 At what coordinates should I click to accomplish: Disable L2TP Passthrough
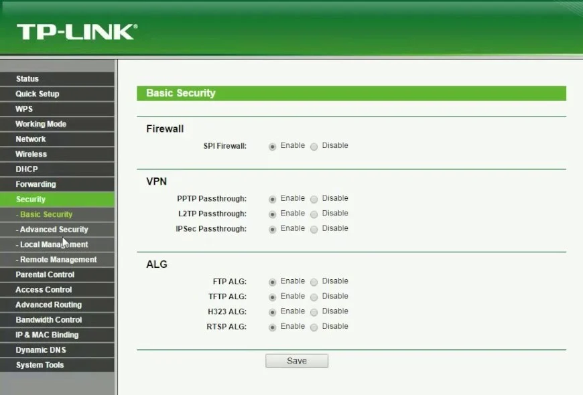[x=314, y=214]
